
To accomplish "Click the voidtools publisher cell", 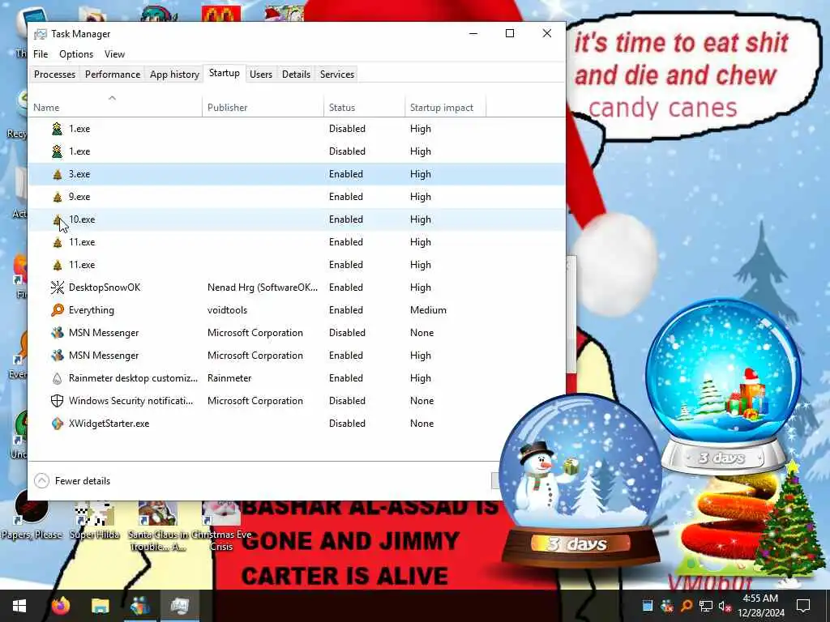I will pos(227,310).
